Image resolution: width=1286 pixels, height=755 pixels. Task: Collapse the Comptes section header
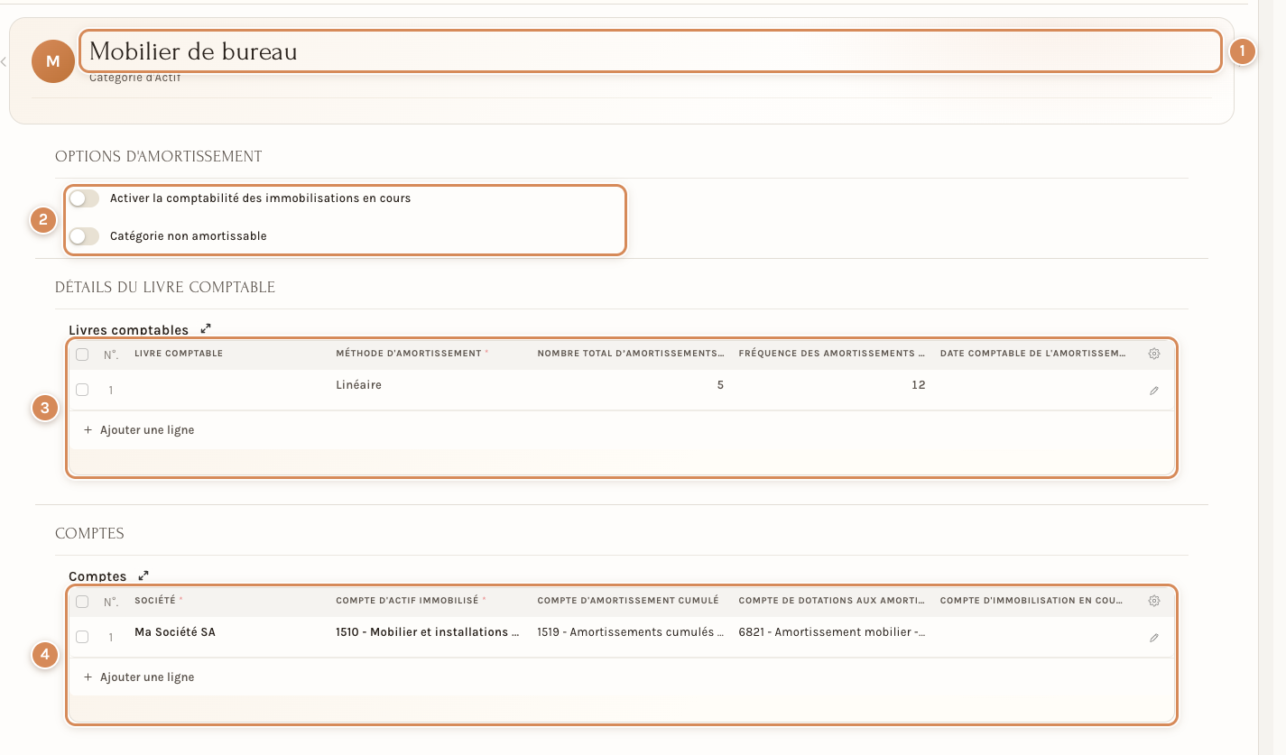(x=89, y=534)
